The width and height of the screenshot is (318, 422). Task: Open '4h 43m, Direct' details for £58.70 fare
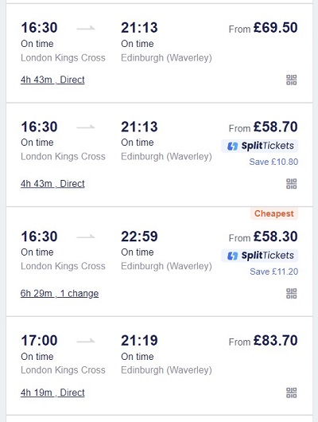(x=52, y=184)
